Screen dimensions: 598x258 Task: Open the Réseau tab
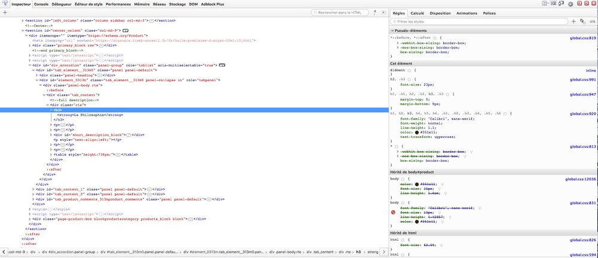(x=159, y=4)
